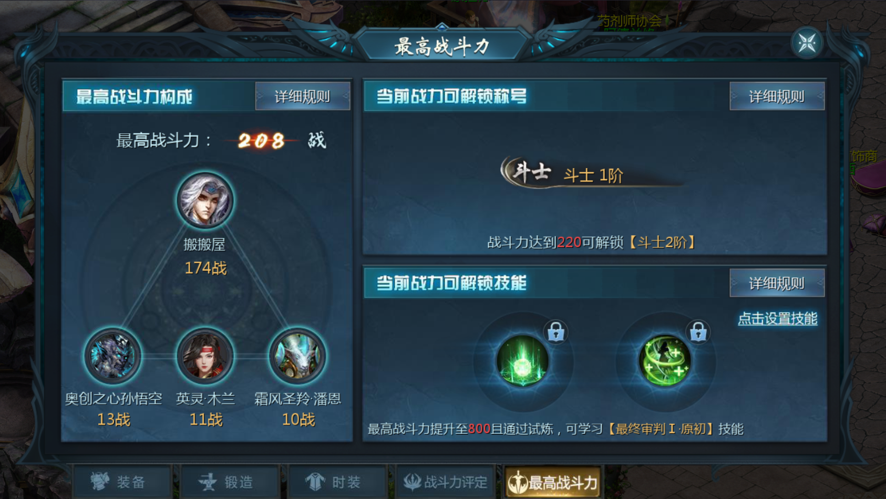886x499 pixels.
Task: Click the 点击设置技能 link
Action: 777,318
